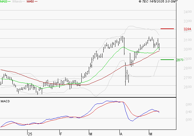Click the MA50 legend label

coord(30,2)
